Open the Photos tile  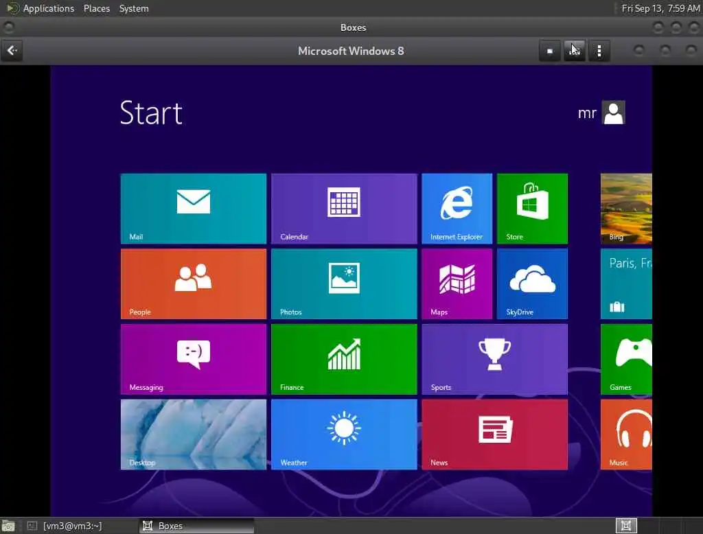(x=344, y=283)
